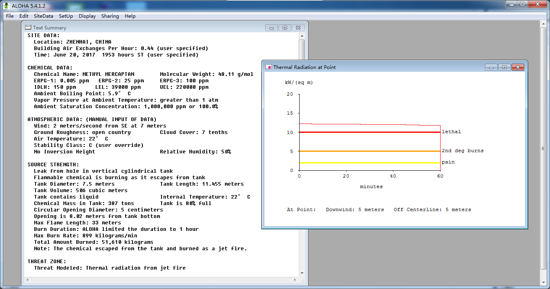The width and height of the screenshot is (550, 289).
Task: Click 'Tank Volume: 506 cubic meters' line
Action: [81, 191]
